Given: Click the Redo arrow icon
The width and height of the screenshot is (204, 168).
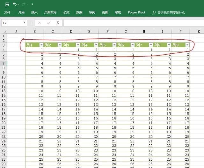Looking at the screenshot, I should click(x=24, y=4).
